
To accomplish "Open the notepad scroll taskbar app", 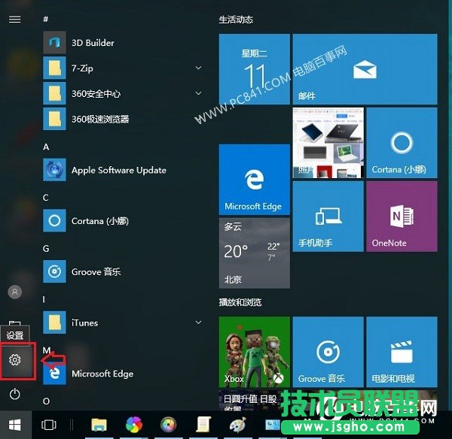I will coord(203,425).
